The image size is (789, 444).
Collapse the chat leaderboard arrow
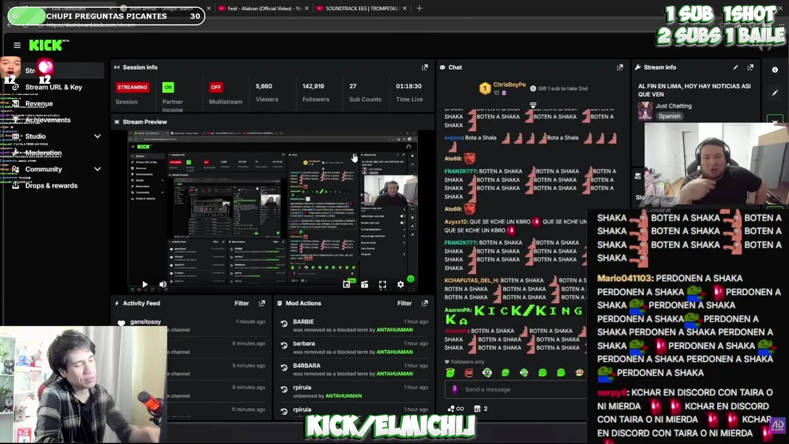pos(533,105)
